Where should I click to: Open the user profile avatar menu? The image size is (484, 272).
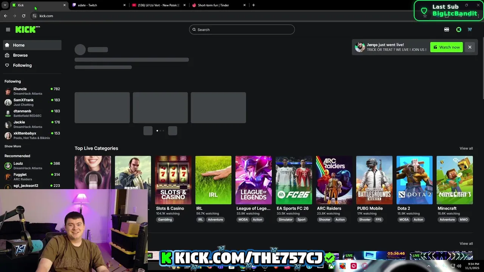point(470,29)
